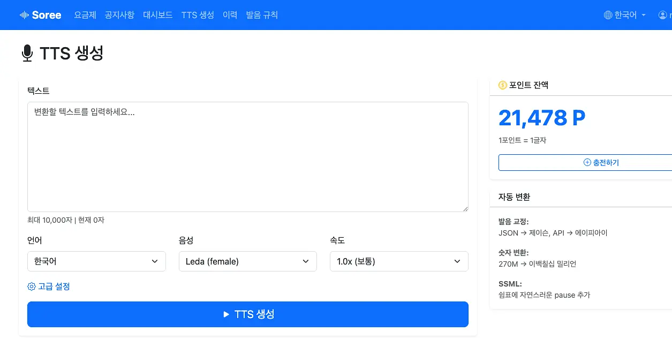This screenshot has height=347, width=672.
Task: Open 이력 from the navigation bar
Action: click(x=230, y=15)
